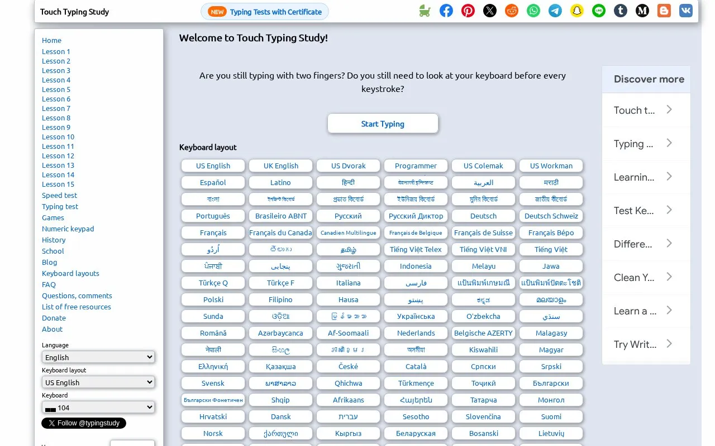Choose the Deutsch keyboard layout
This screenshot has height=446, width=715.
(484, 216)
